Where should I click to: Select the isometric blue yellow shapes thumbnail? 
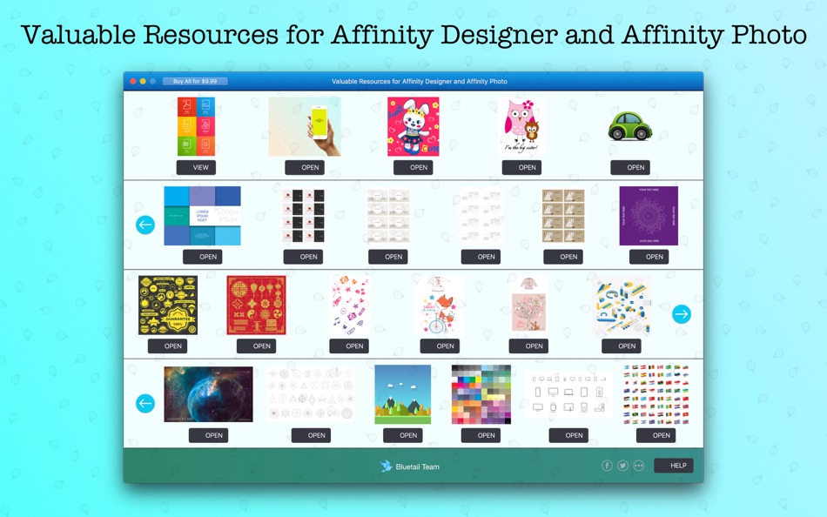(x=622, y=306)
